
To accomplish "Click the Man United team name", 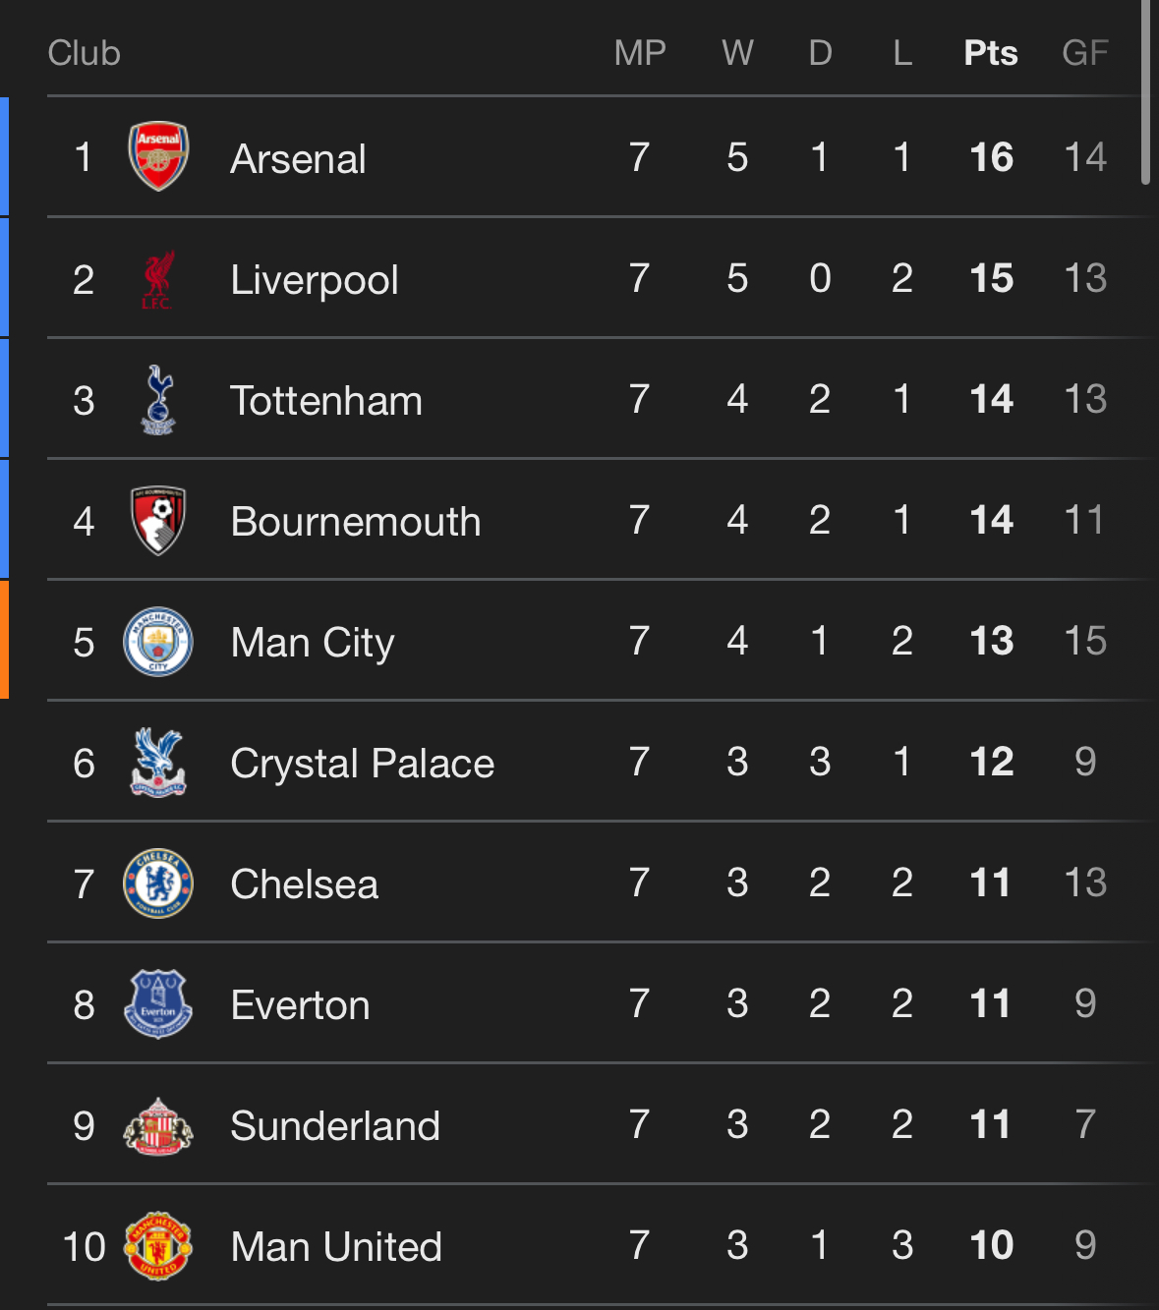I will (336, 1247).
